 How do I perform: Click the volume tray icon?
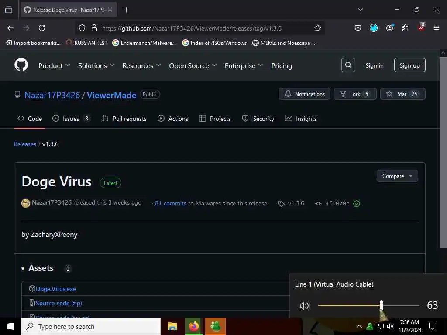(390, 326)
